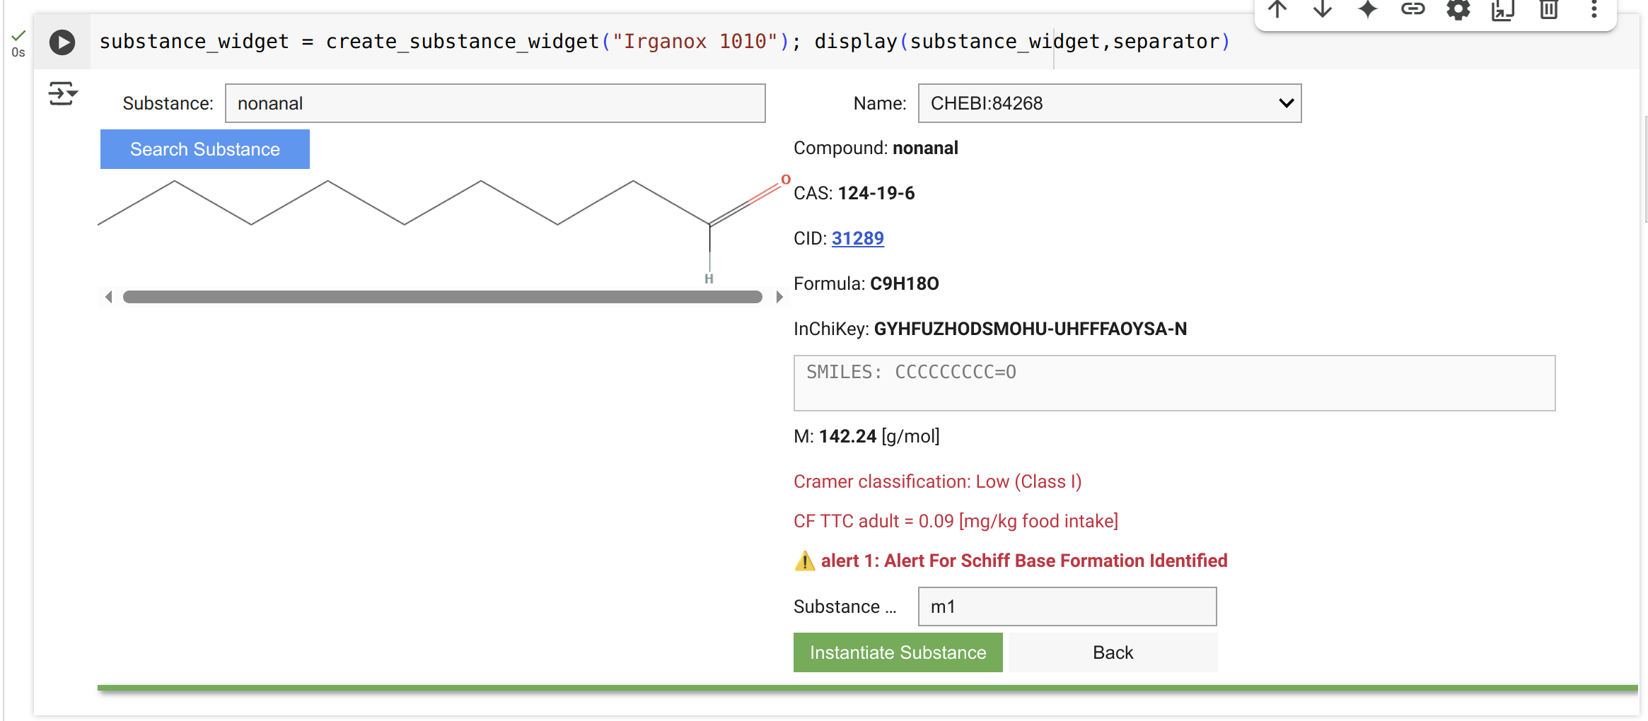Viewport: 1648px width, 721px height.
Task: Click the CAS number 124-19-6
Action: point(876,193)
